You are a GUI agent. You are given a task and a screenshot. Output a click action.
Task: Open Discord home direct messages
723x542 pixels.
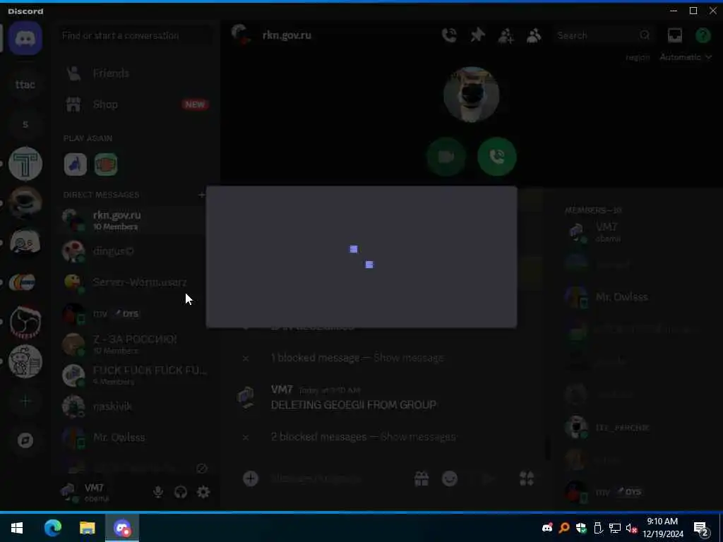(x=25, y=38)
